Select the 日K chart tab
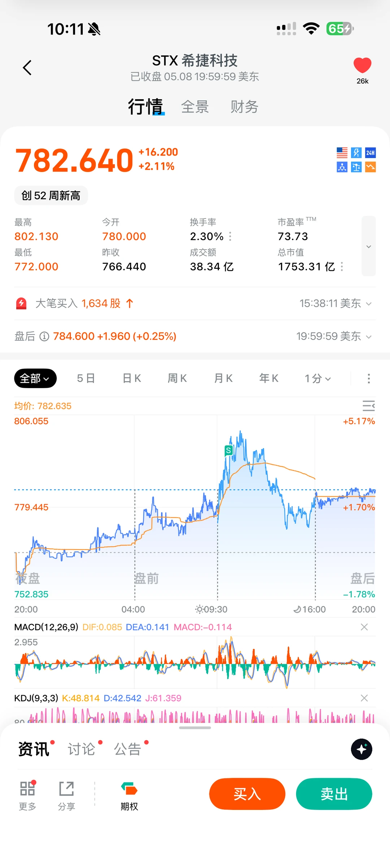The image size is (390, 849). pyautogui.click(x=132, y=378)
